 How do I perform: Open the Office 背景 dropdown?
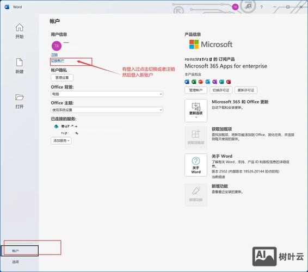[107, 94]
